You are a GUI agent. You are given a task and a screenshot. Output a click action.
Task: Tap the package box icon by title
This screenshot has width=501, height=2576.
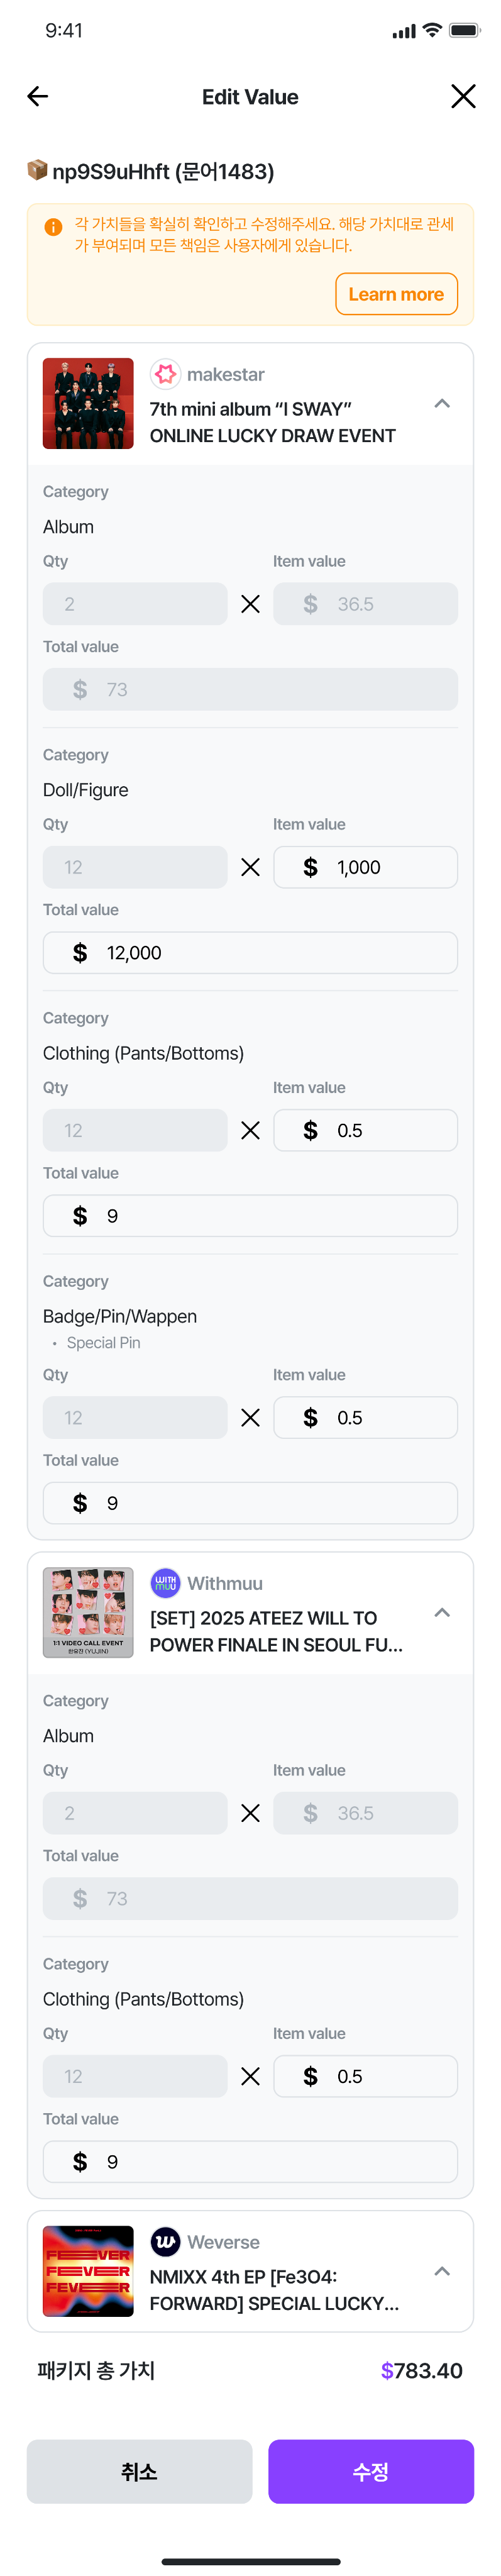[37, 170]
